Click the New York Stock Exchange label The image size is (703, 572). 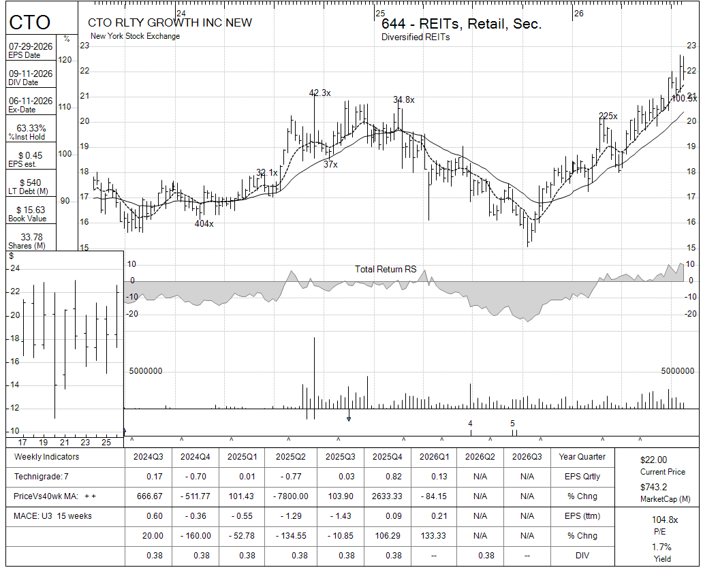pos(136,36)
